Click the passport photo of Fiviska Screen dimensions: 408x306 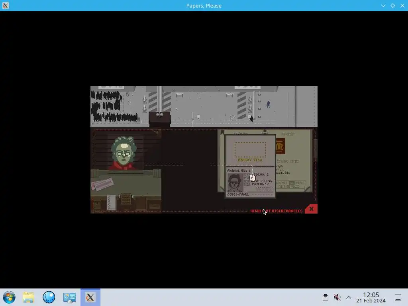(x=235, y=183)
